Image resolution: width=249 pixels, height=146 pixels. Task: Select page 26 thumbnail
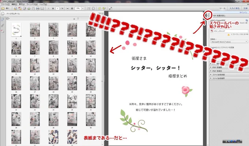tap(16, 119)
